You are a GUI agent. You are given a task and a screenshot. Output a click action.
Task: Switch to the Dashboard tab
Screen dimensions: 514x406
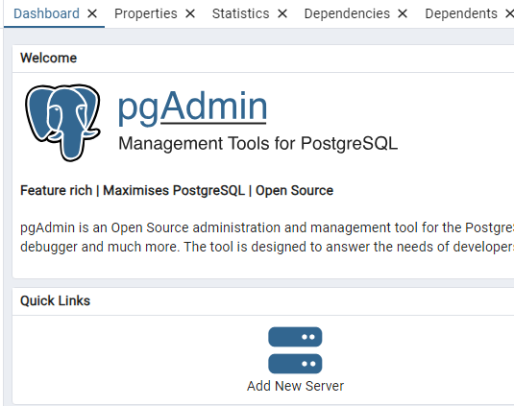tap(46, 13)
